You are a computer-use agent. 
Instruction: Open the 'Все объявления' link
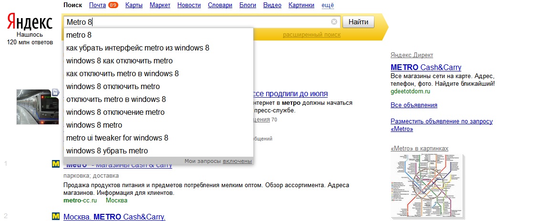point(414,105)
